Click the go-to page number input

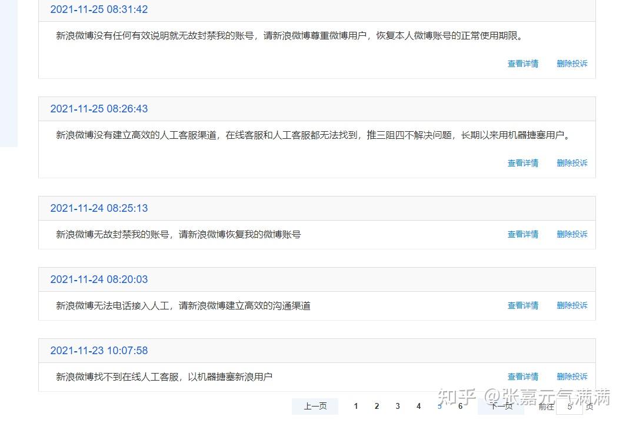pos(570,407)
